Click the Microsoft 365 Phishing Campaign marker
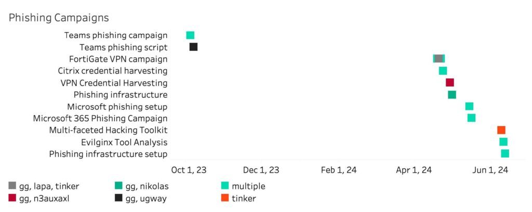 point(471,118)
